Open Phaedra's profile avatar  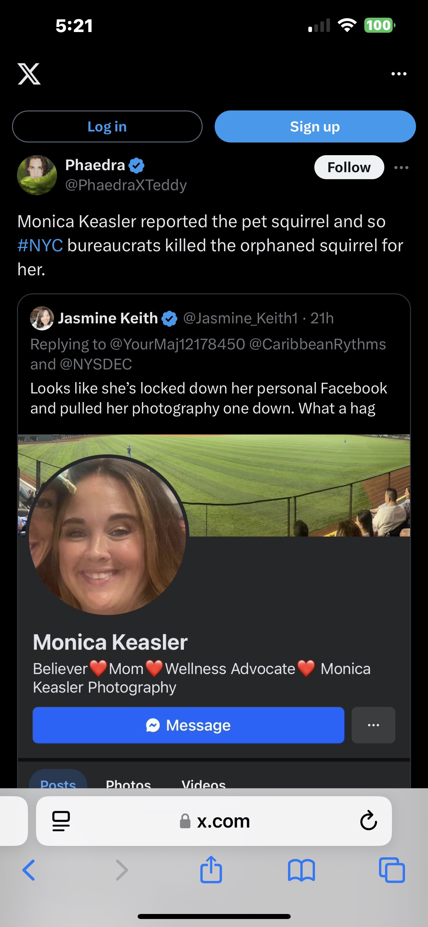coord(37,175)
